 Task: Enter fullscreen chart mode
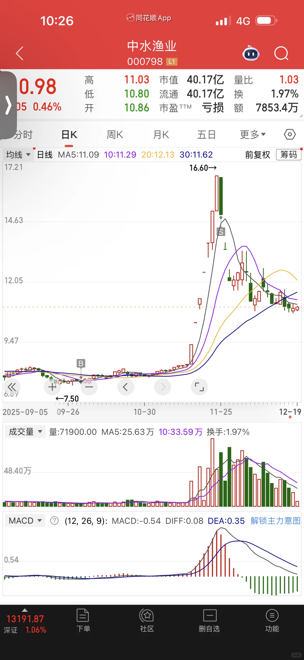click(199, 387)
